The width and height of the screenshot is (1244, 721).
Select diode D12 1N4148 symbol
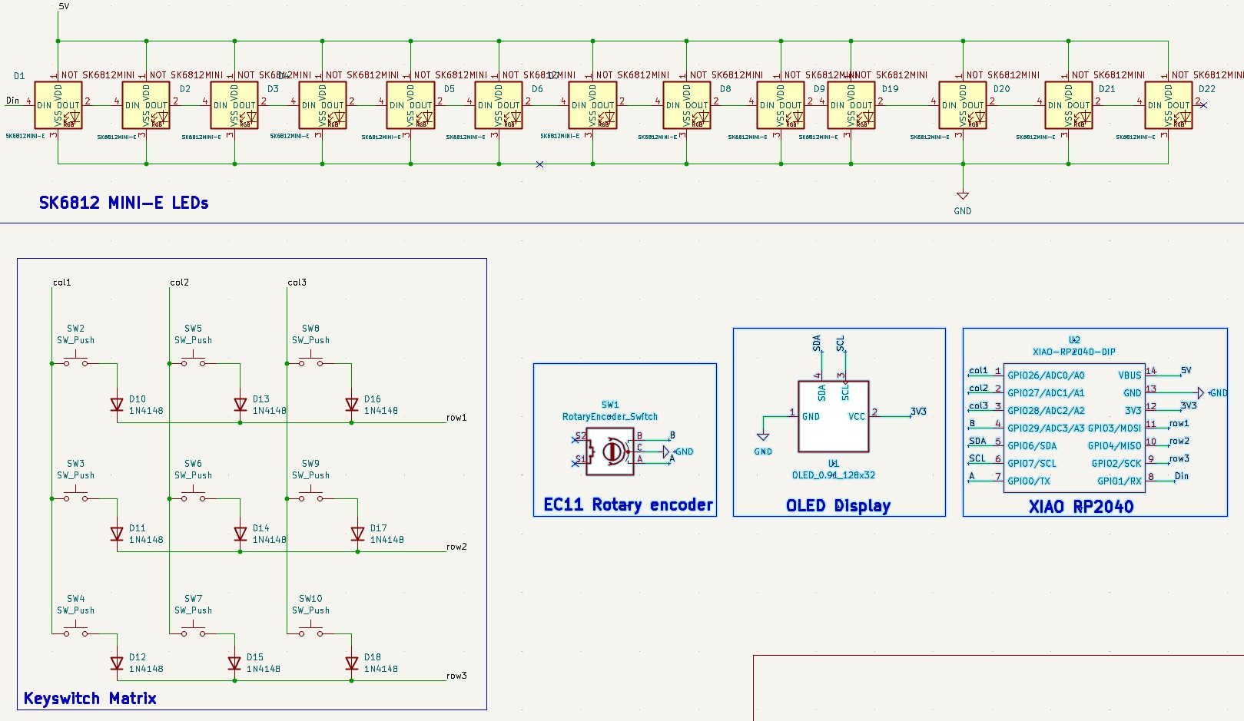pos(117,663)
